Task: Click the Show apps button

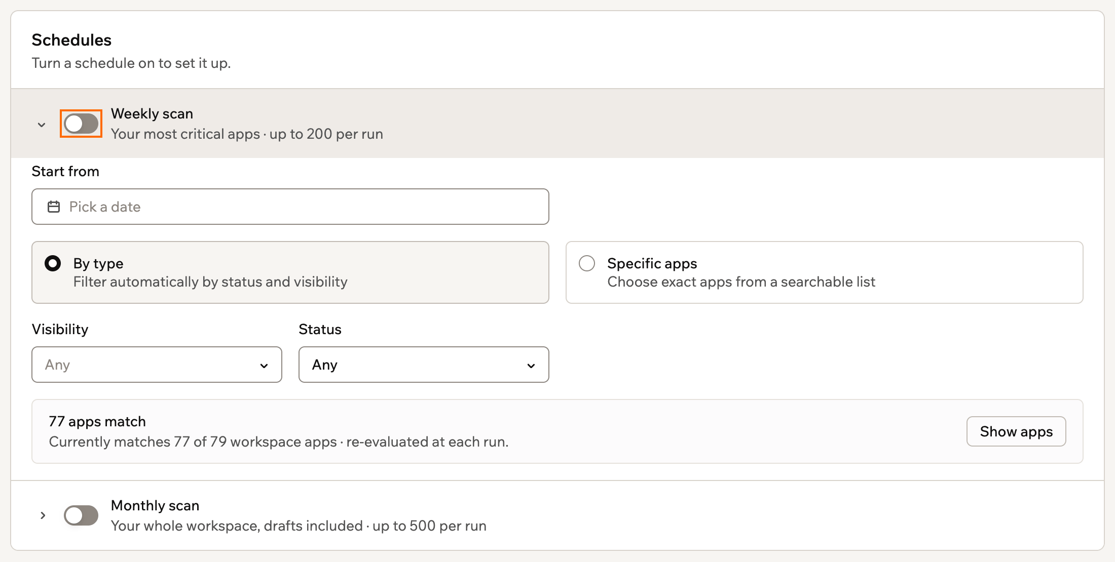Action: 1016,431
